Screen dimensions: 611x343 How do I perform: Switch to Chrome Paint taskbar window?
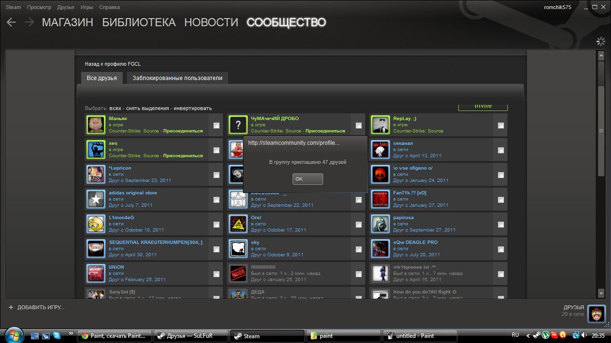(x=115, y=335)
